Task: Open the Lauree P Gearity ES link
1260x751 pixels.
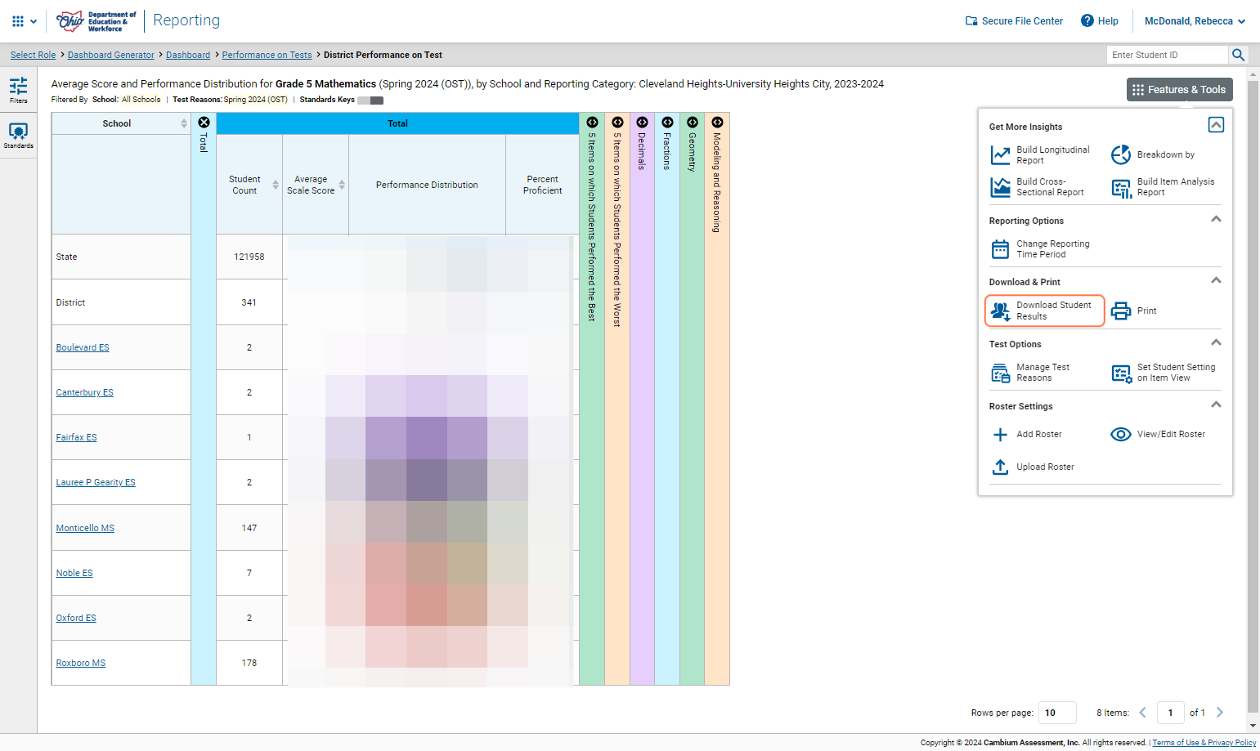Action: tap(96, 482)
